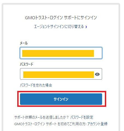
Task: Click the blue chevron beside エージェントサインインに切り替える
Action: click(x=86, y=27)
